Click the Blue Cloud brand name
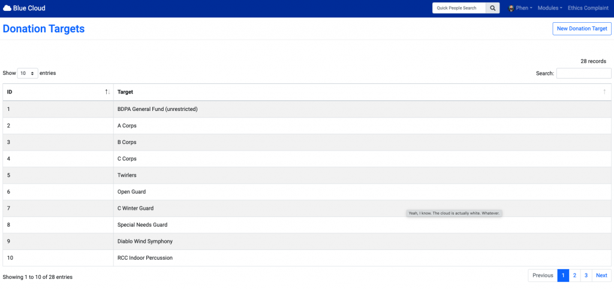This screenshot has width=614, height=289. click(29, 8)
